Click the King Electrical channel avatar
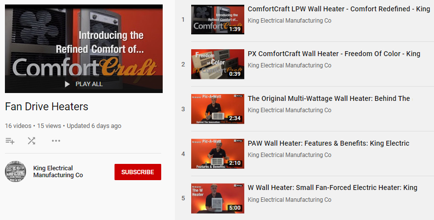This screenshot has height=220, width=434. (16, 171)
